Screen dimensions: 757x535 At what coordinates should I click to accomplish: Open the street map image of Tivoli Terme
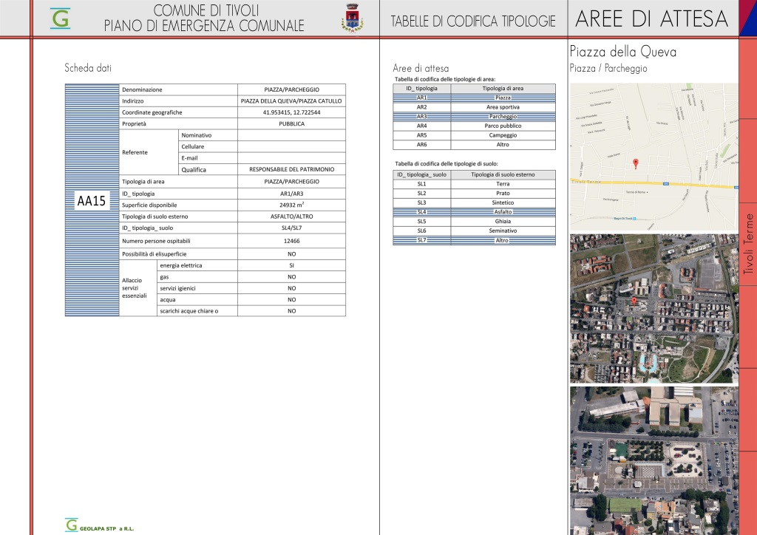654,157
